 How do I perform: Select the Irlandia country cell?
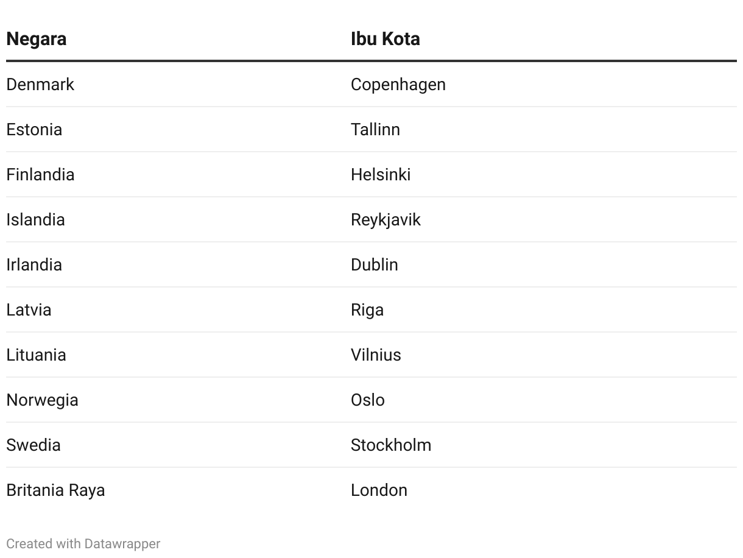[x=34, y=264]
